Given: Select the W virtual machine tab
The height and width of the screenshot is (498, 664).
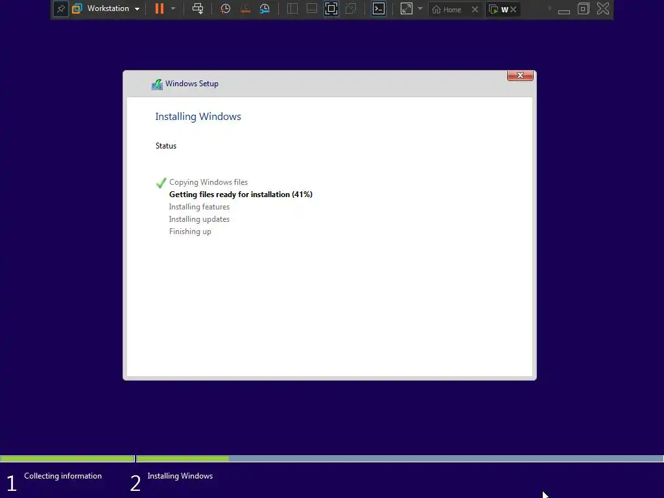Looking at the screenshot, I should click(x=499, y=9).
